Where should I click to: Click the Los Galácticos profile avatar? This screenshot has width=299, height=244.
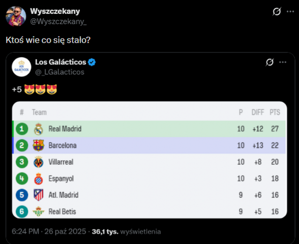pyautogui.click(x=21, y=67)
